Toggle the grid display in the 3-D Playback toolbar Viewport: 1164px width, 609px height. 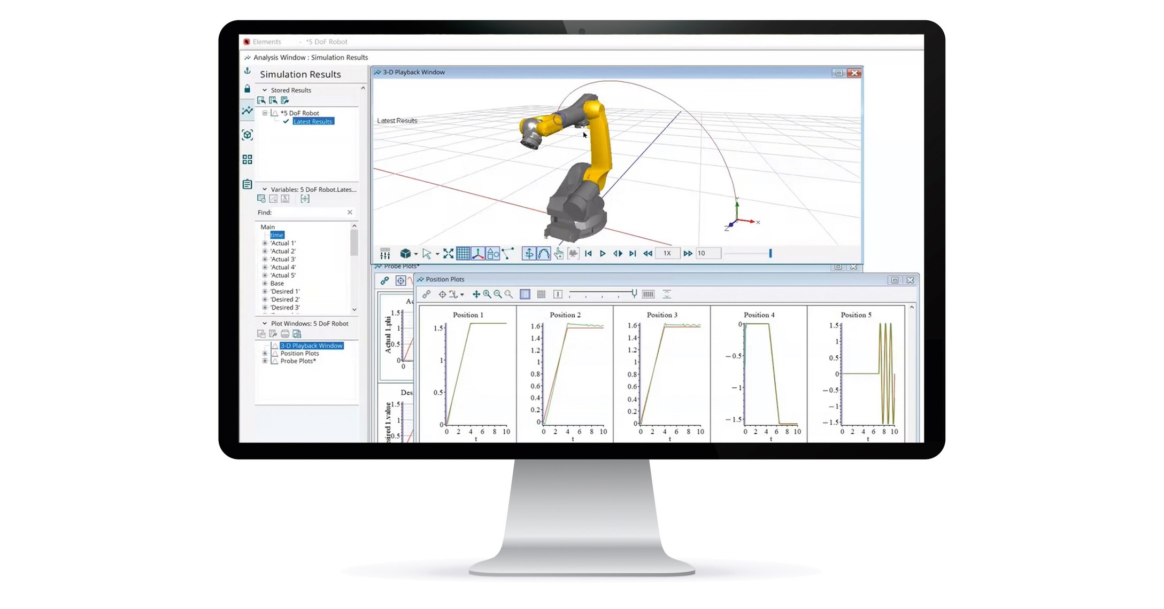462,254
